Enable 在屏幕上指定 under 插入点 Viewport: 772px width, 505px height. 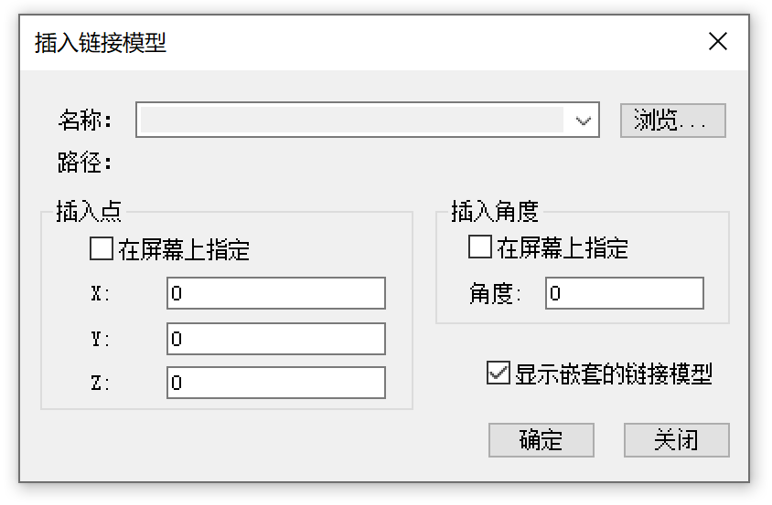pyautogui.click(x=102, y=248)
